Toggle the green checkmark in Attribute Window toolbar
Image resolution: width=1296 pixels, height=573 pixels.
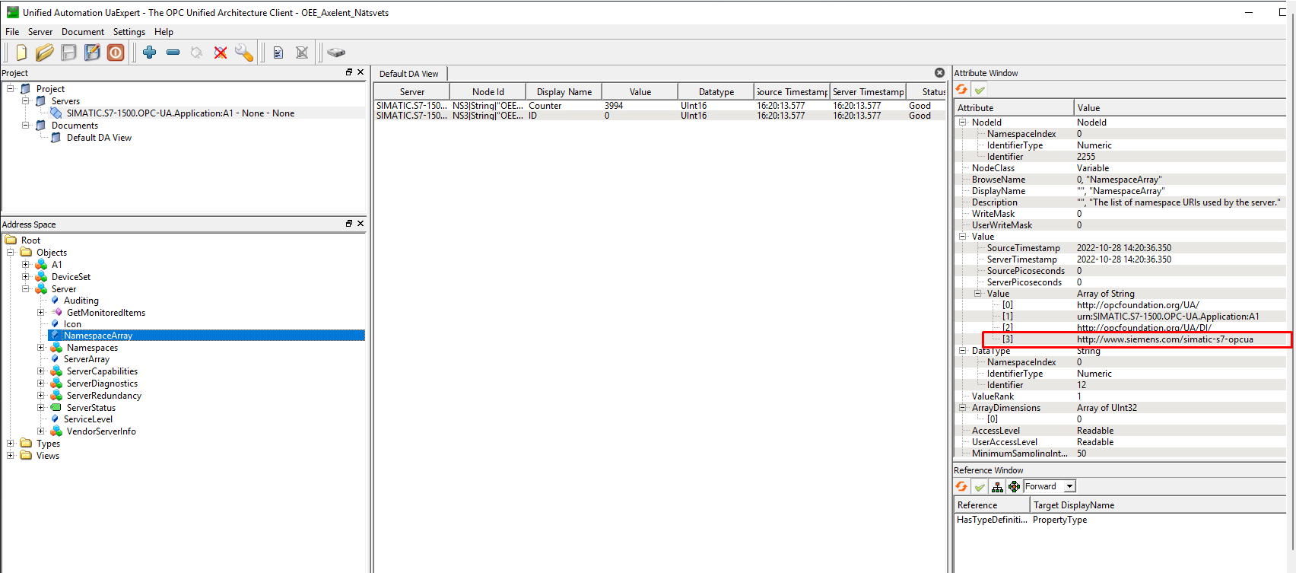pos(980,90)
